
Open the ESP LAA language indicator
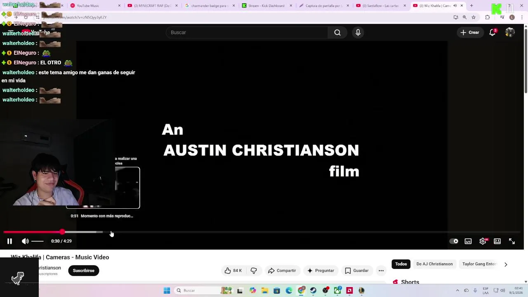point(486,290)
